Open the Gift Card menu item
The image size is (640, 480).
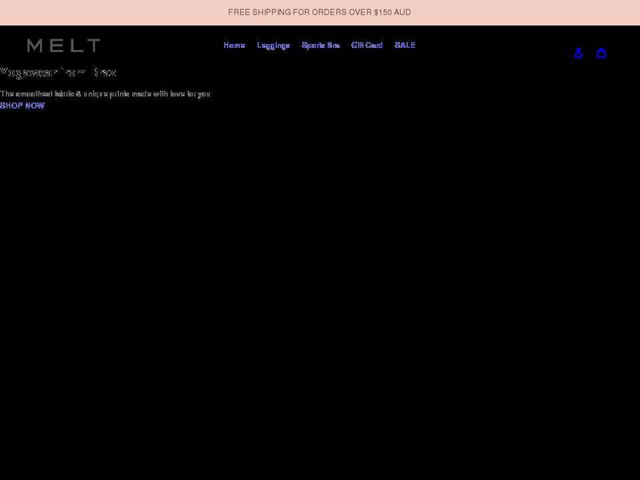click(x=367, y=45)
